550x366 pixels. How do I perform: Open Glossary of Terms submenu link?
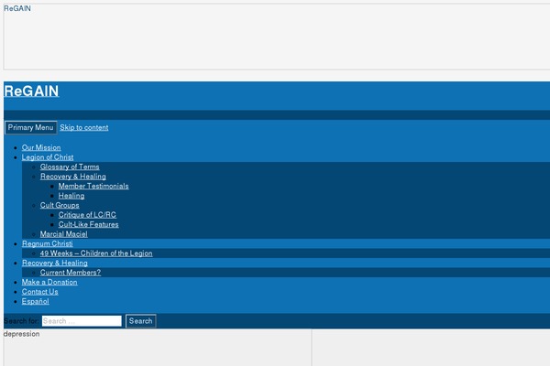[x=70, y=167]
